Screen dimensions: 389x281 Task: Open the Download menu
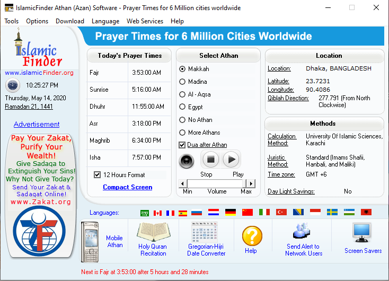[x=70, y=21]
